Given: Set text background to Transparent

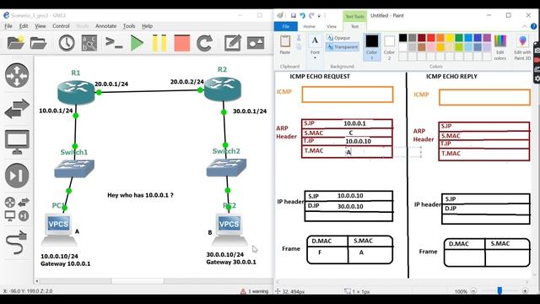Looking at the screenshot, I should (342, 46).
